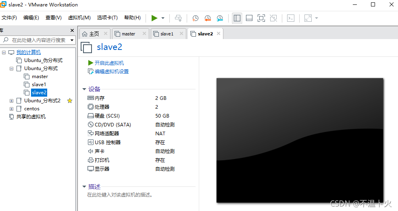Open the 帮助(H) menu
This screenshot has height=211, width=398.
133,17
